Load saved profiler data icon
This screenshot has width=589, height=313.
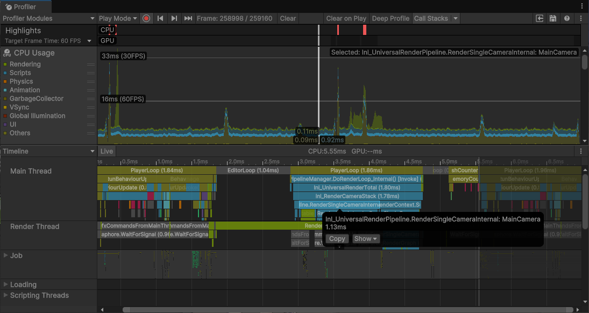[x=540, y=18]
